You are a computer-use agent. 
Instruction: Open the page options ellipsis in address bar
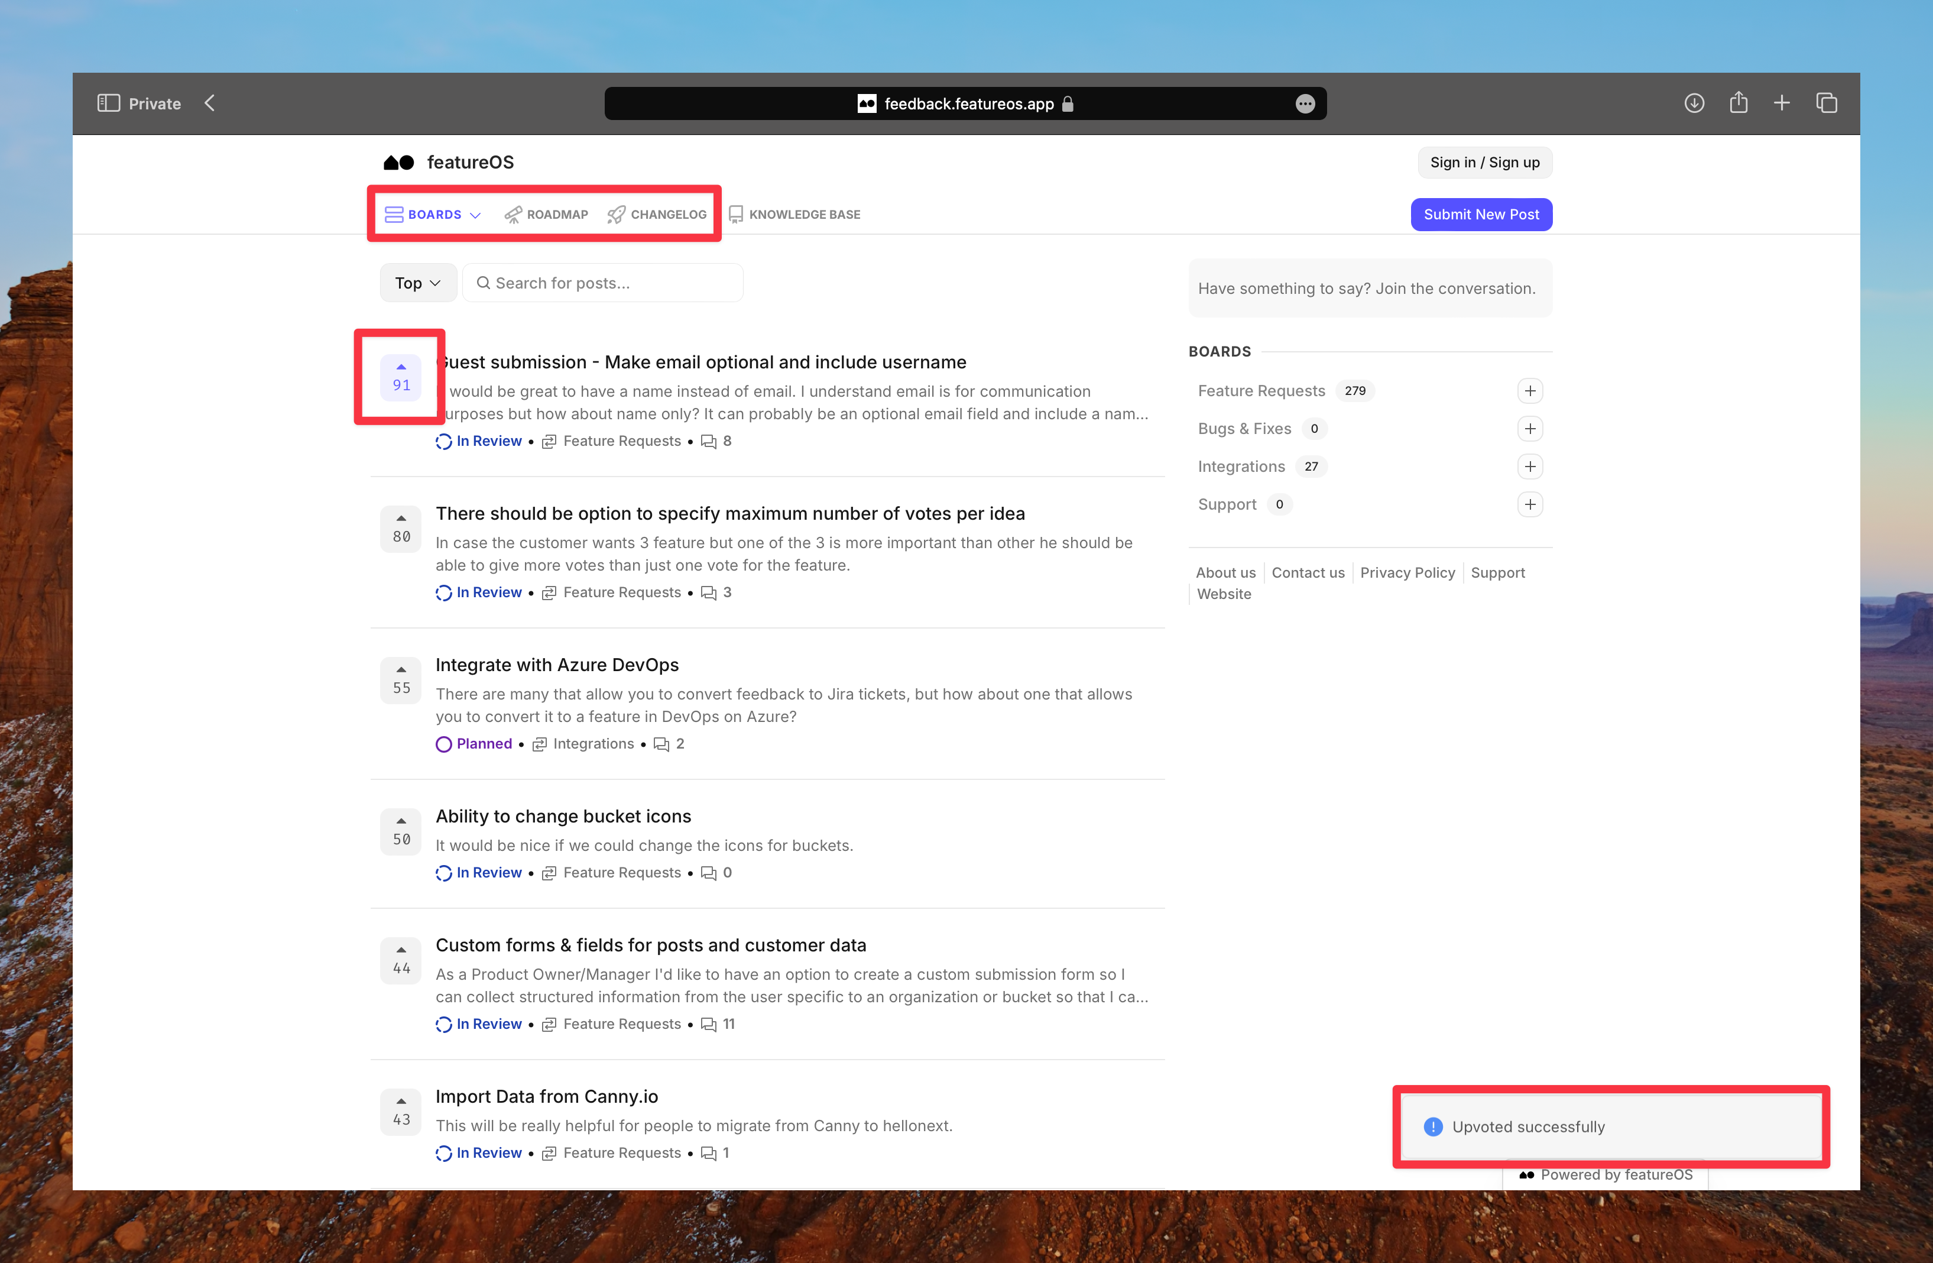tap(1305, 104)
